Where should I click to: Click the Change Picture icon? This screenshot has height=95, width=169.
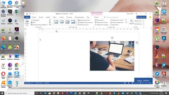50,22
